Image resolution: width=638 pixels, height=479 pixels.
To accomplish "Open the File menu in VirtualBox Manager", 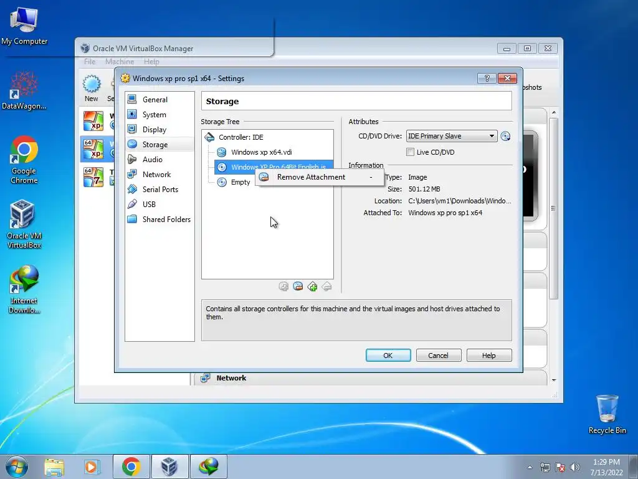I will tap(90, 62).
